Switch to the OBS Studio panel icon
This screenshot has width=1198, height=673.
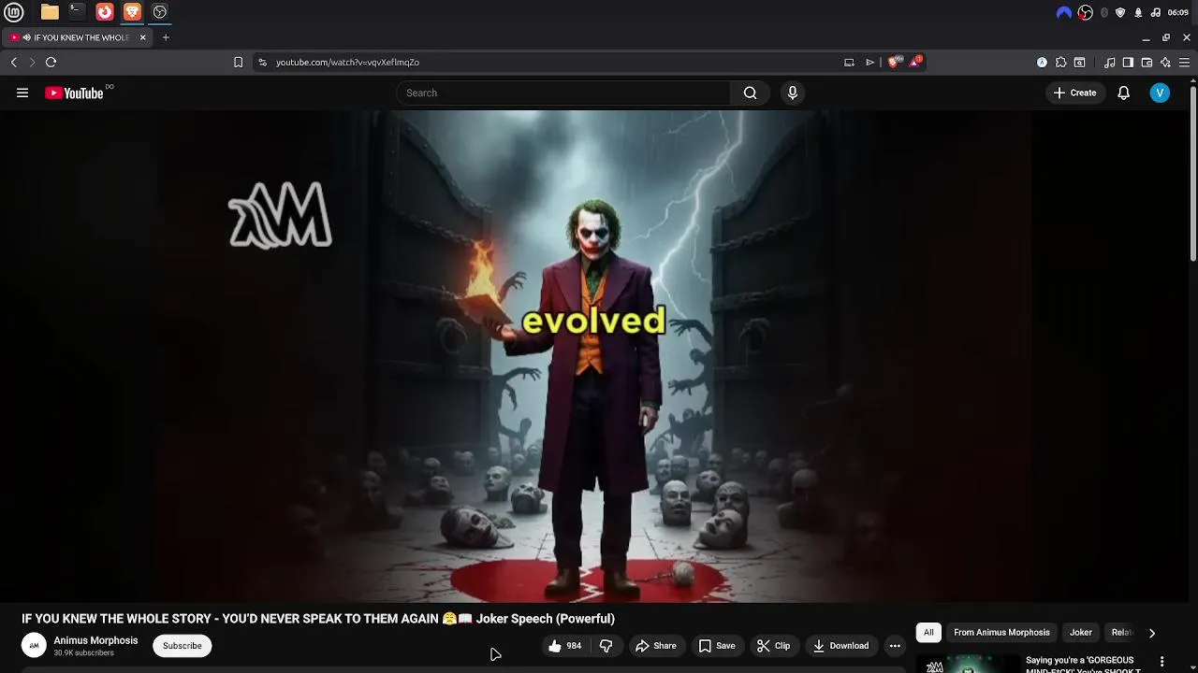click(160, 12)
